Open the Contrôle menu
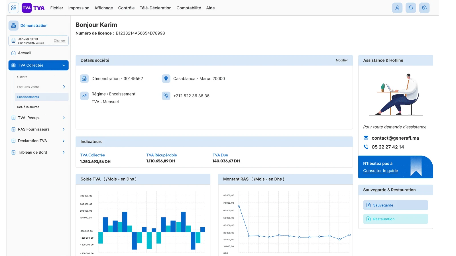The width and height of the screenshot is (456, 256). click(126, 8)
